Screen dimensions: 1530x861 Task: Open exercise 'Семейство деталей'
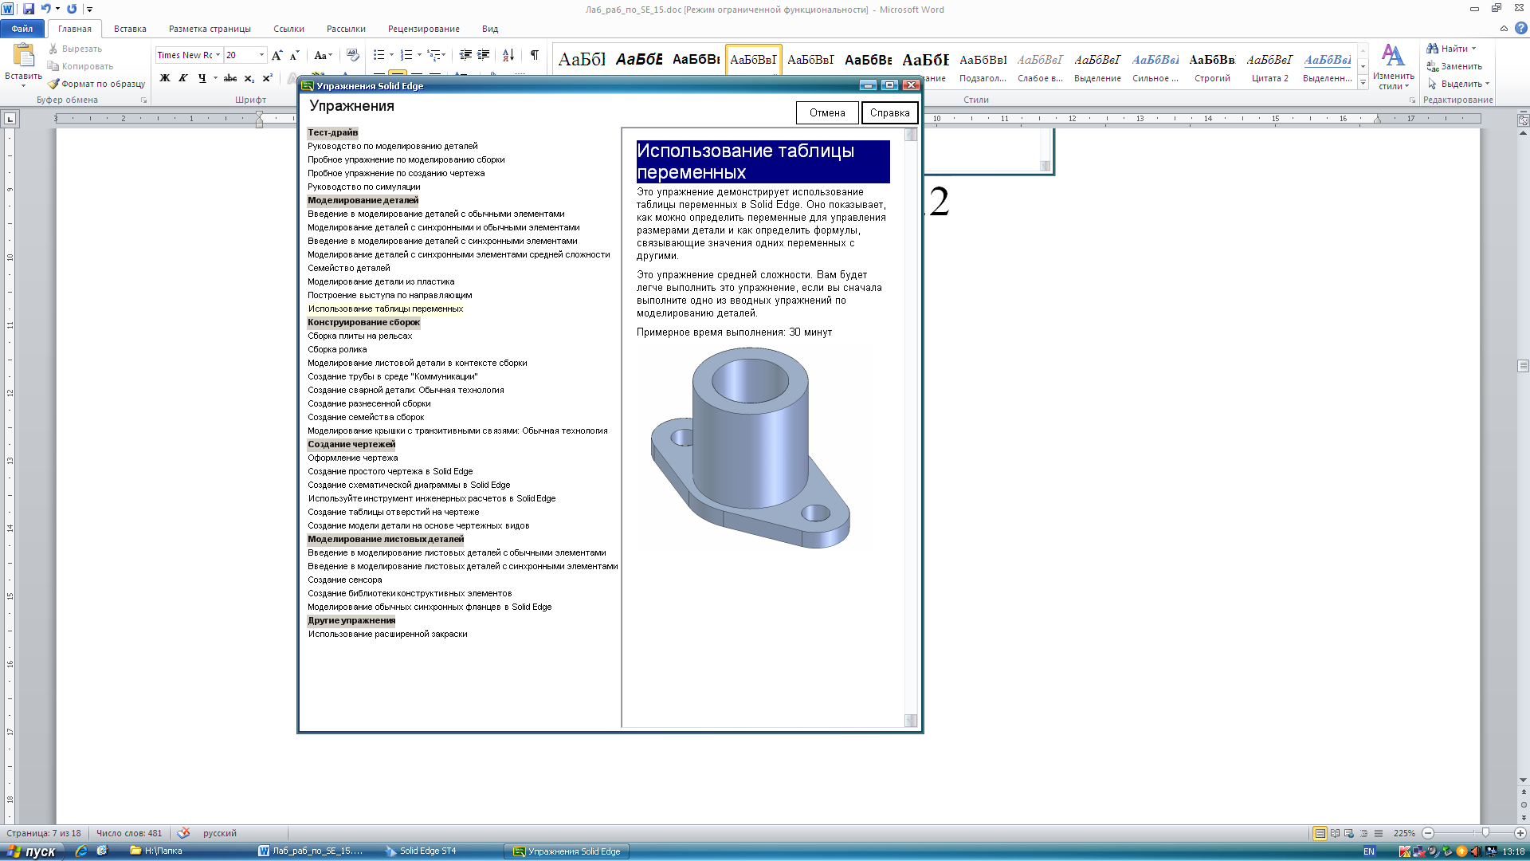pos(349,268)
